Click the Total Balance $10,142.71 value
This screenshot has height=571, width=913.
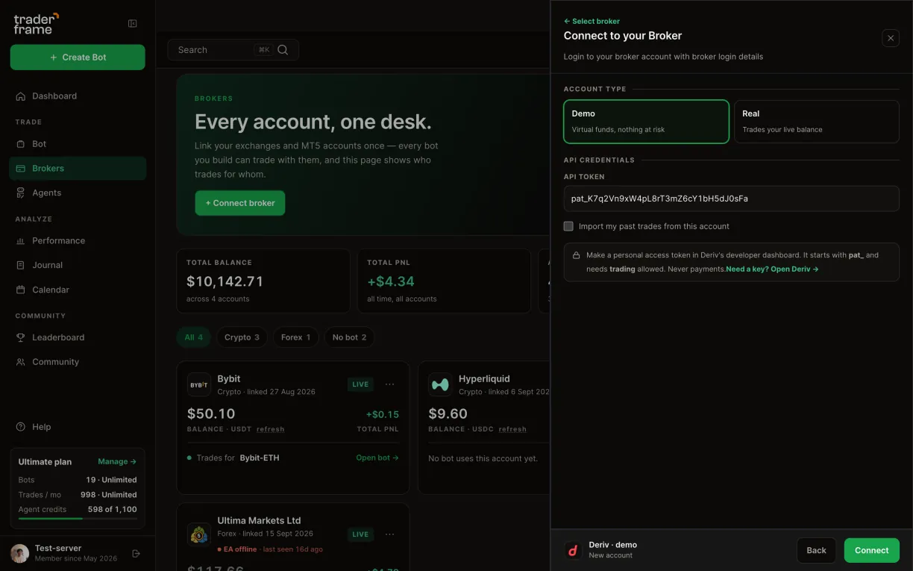click(225, 281)
